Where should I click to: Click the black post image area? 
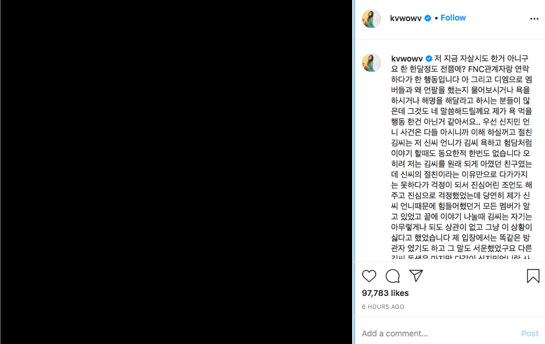coord(176,172)
